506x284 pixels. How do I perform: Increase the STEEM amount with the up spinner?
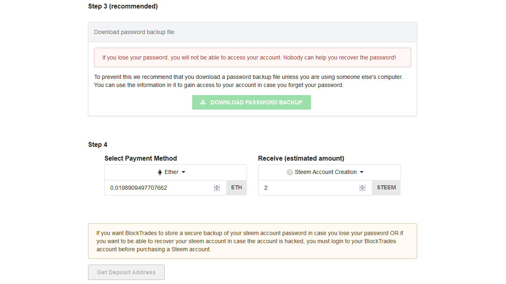point(362,186)
